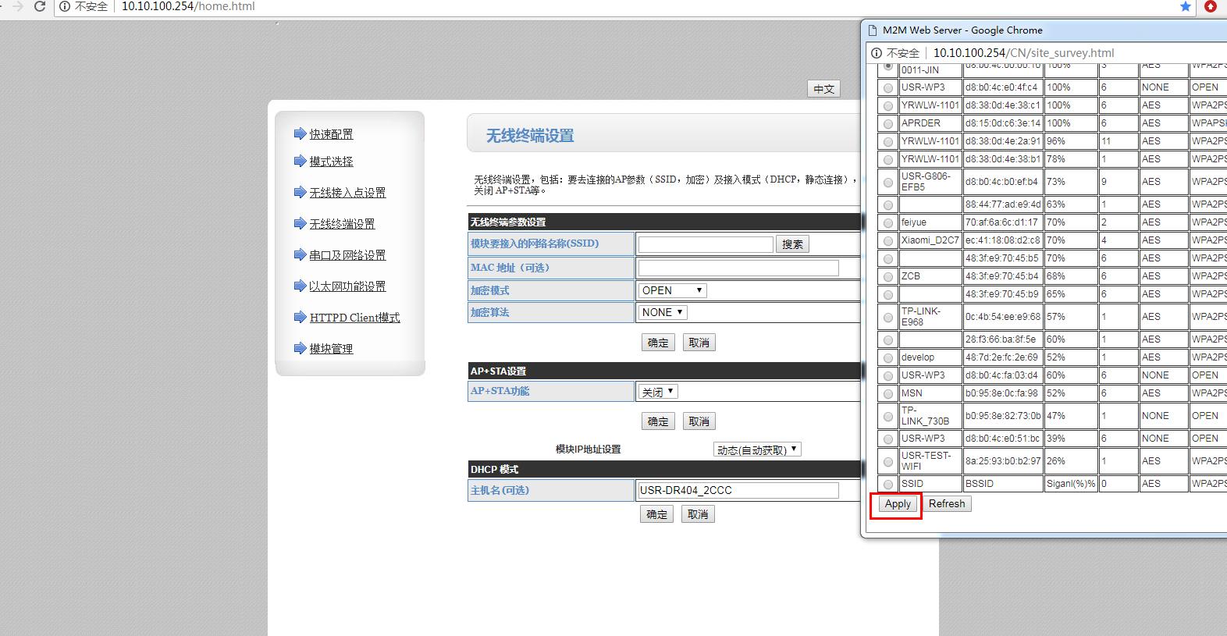
Task: Expand the 加密算法 NONE dropdown
Action: (x=663, y=312)
